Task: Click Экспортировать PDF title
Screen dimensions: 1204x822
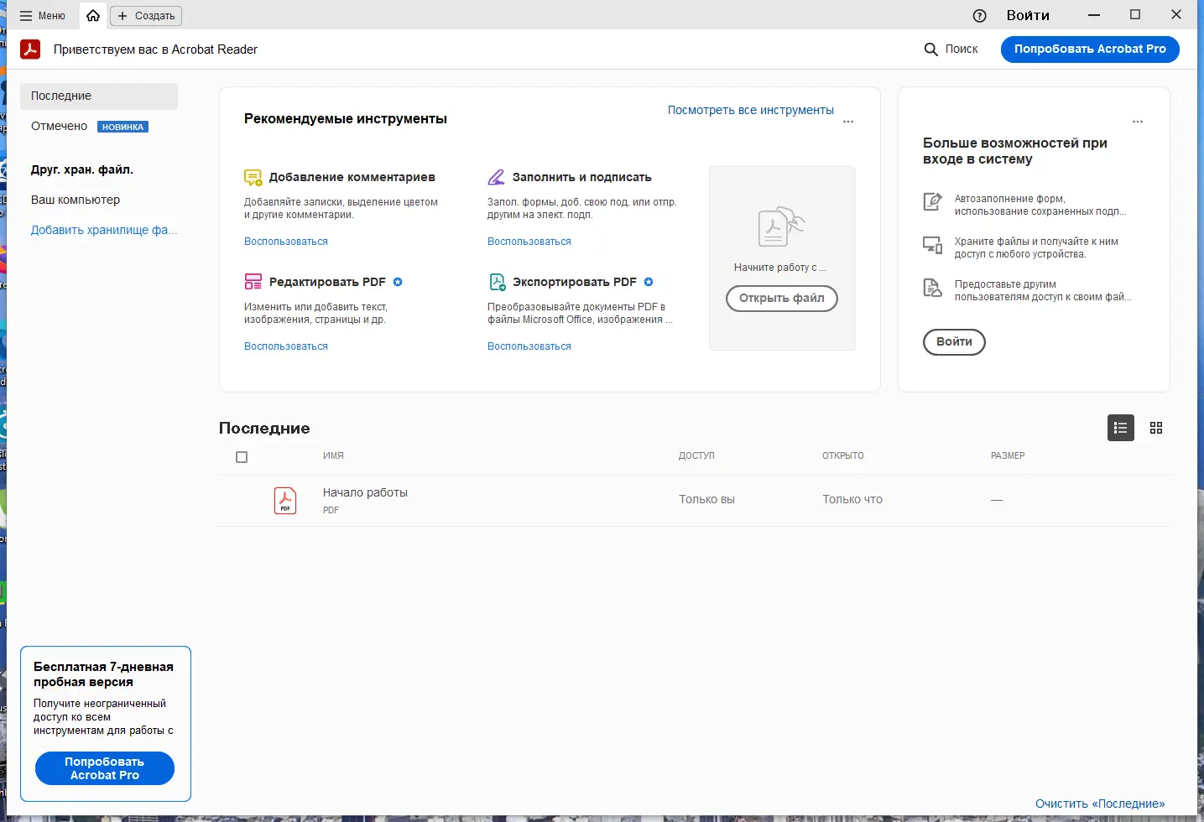Action: (575, 282)
